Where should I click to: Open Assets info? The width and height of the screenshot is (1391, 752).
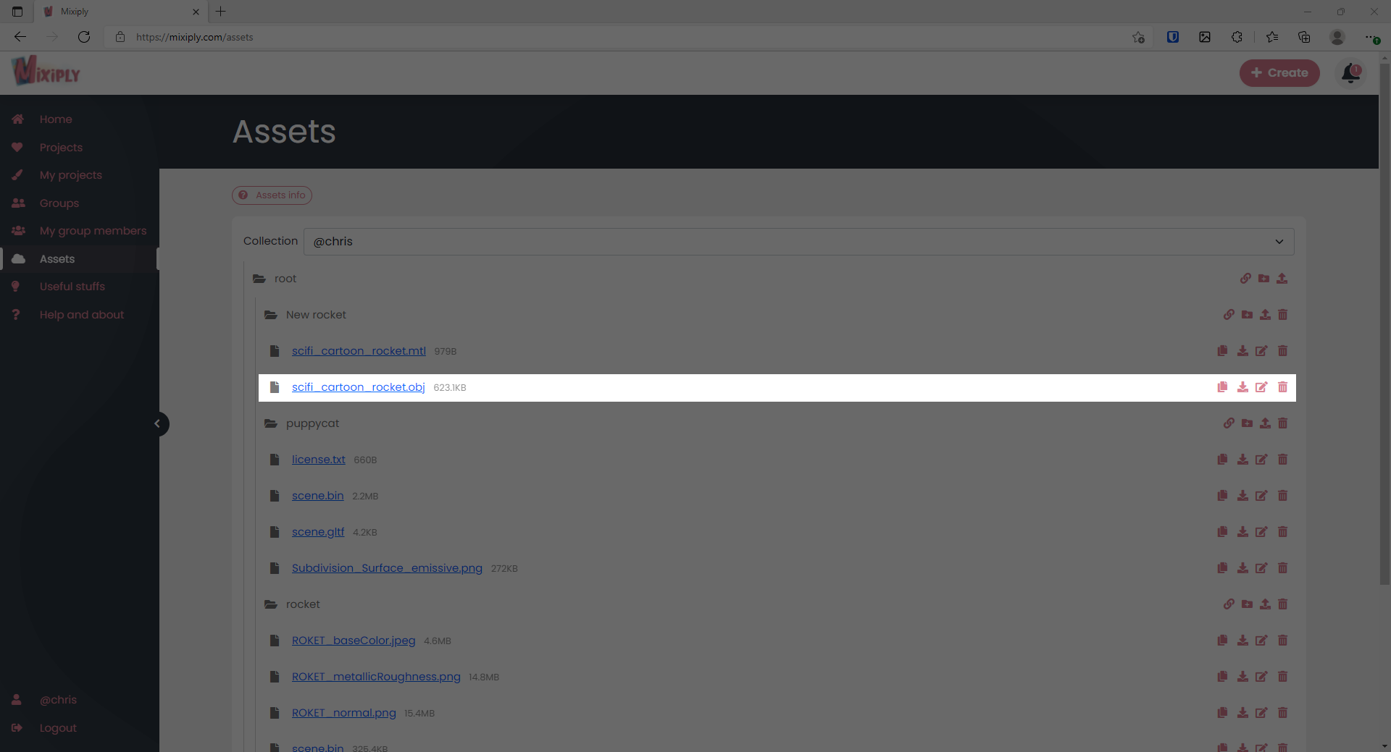point(272,195)
